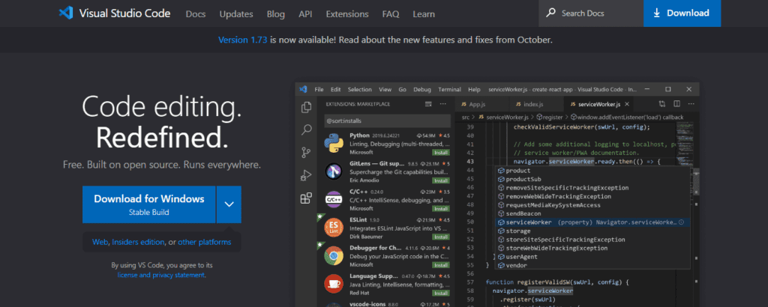Click the Download for Windows button
Image resolution: width=768 pixels, height=307 pixels.
coord(149,204)
